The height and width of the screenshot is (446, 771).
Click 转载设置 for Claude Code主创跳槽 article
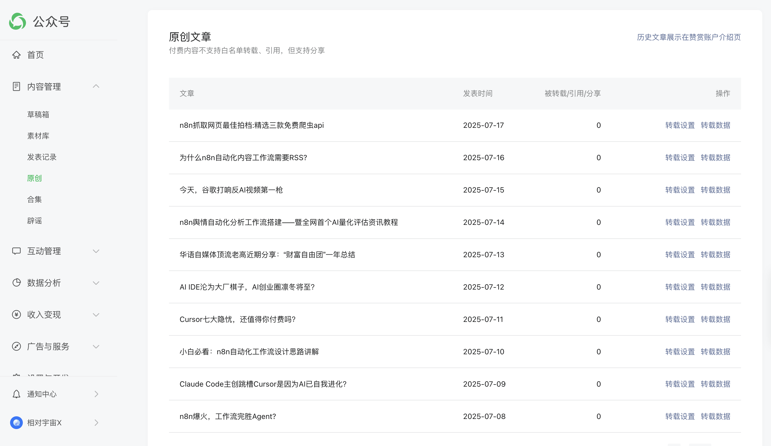pyautogui.click(x=680, y=384)
